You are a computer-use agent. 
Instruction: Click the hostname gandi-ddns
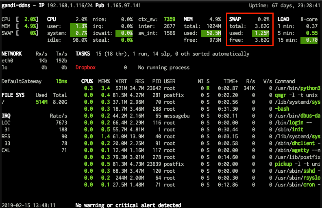pyautogui.click(x=16, y=6)
